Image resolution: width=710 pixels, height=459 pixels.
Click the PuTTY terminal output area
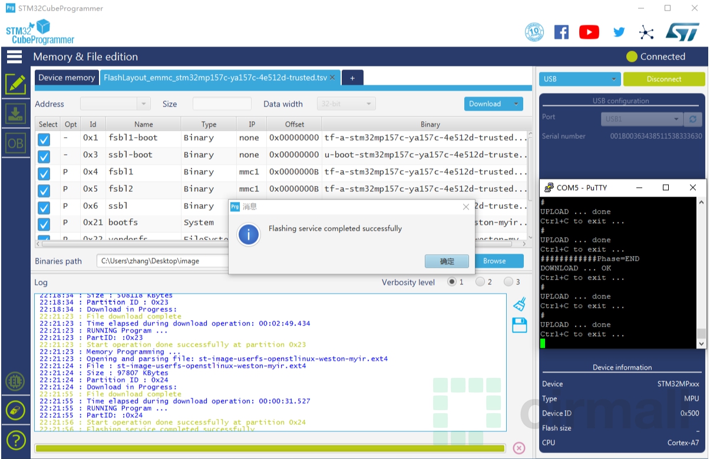coord(618,272)
